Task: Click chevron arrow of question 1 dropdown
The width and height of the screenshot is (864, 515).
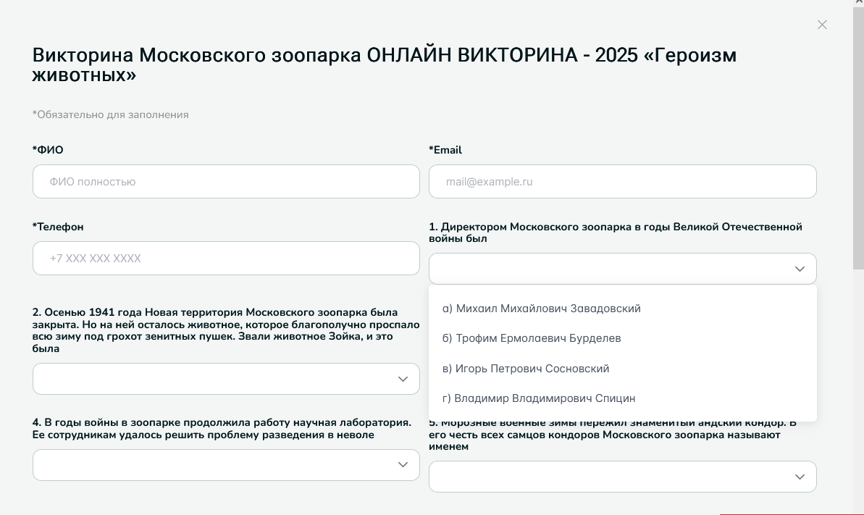Action: click(x=800, y=269)
